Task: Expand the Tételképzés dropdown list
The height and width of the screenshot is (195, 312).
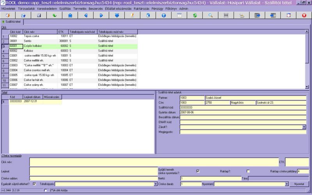Action: point(155,184)
